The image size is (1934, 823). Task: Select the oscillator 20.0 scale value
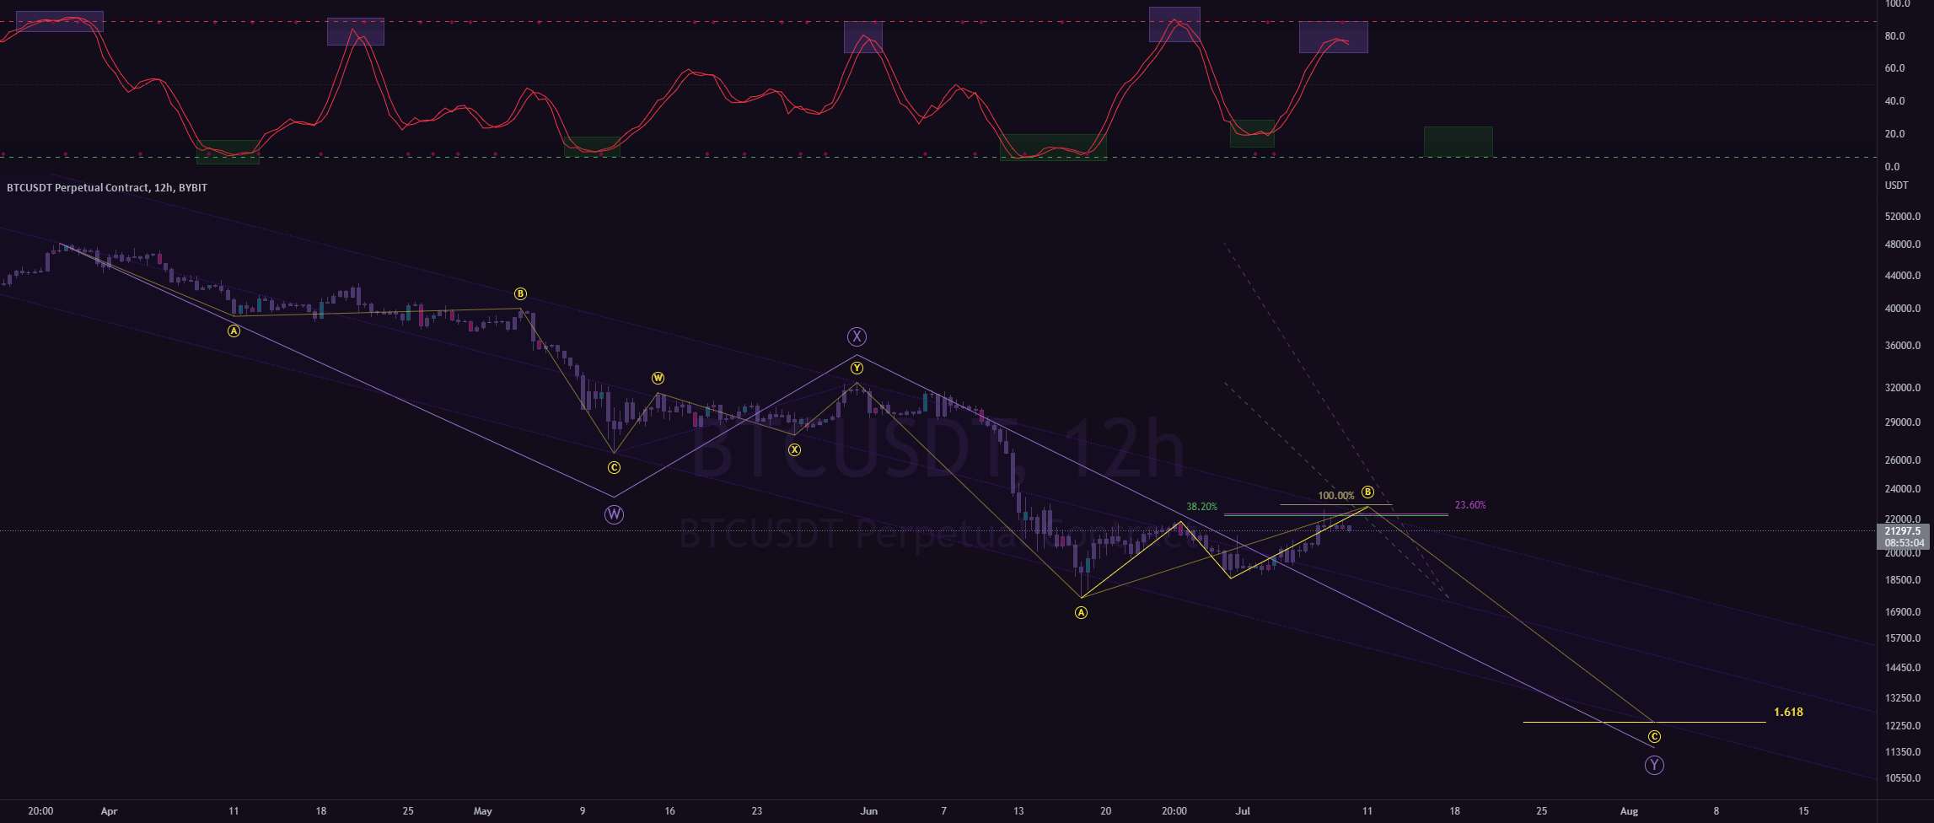1894,134
